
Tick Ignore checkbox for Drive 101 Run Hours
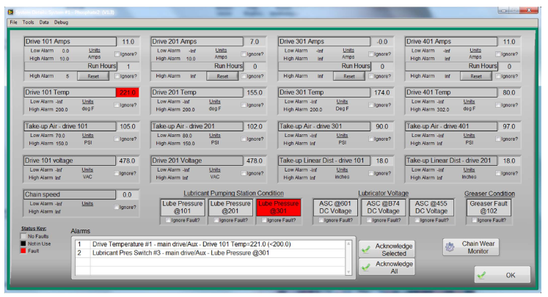tap(117, 76)
